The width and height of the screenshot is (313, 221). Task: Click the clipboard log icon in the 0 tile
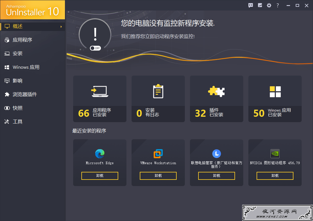158,91
